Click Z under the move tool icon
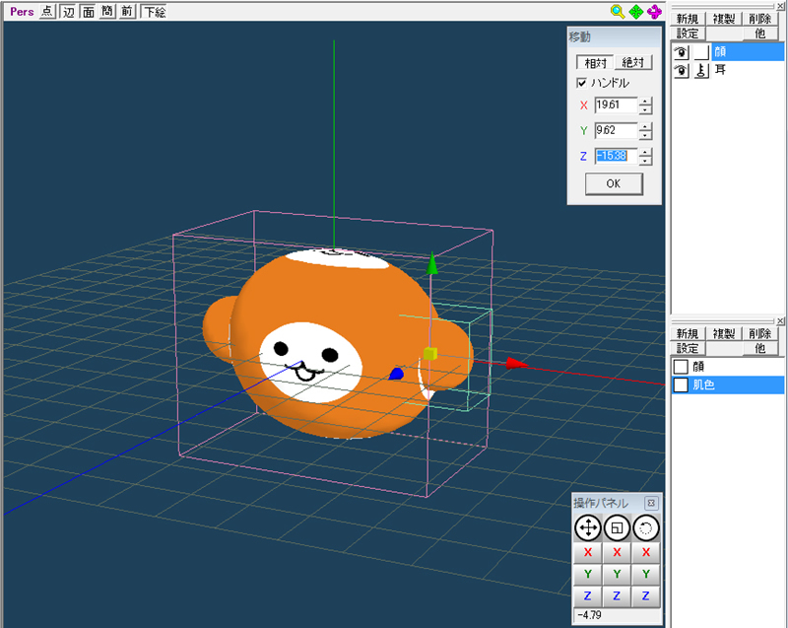Image resolution: width=788 pixels, height=628 pixels. pos(587,596)
